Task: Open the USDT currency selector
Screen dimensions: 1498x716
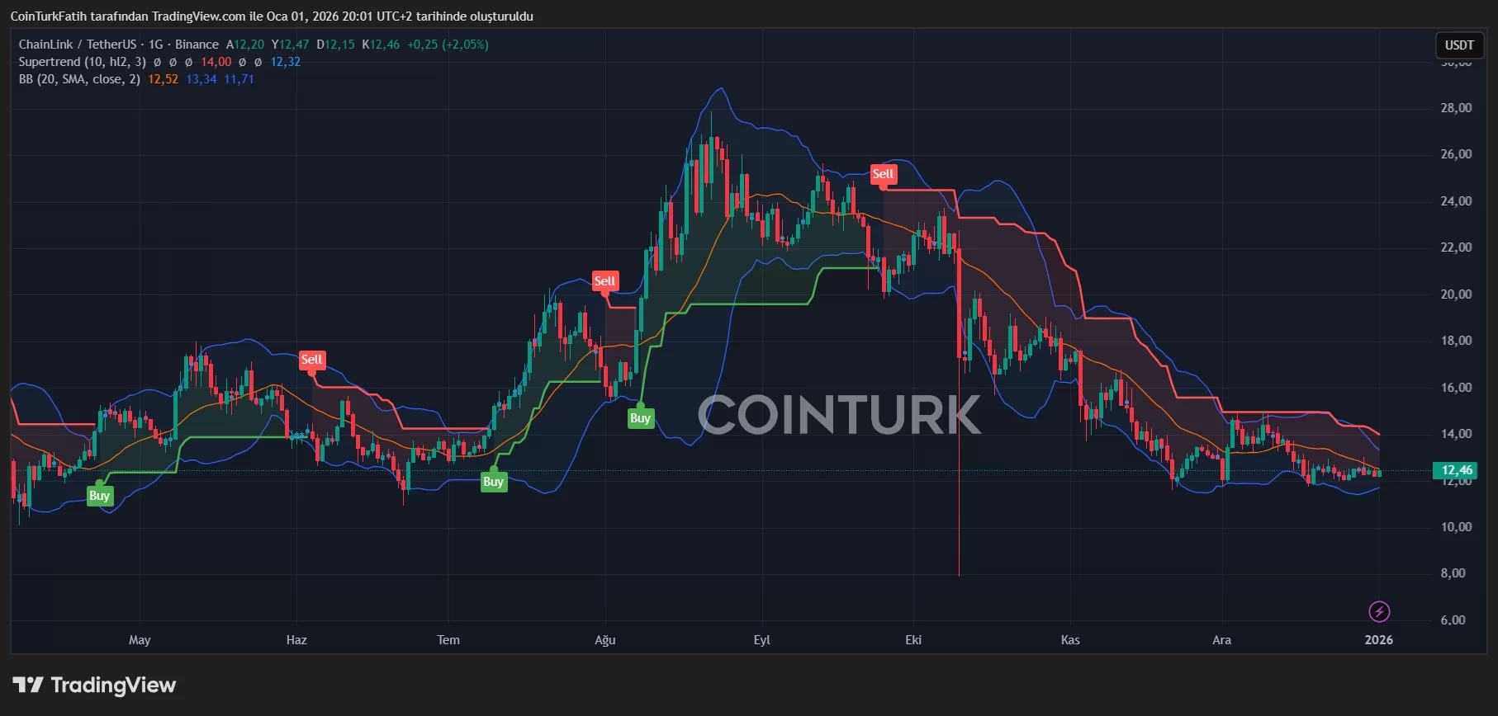Action: pos(1459,45)
